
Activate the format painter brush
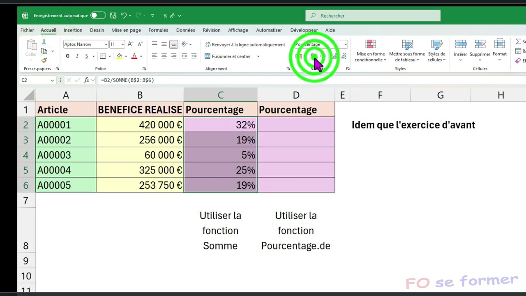(44, 60)
